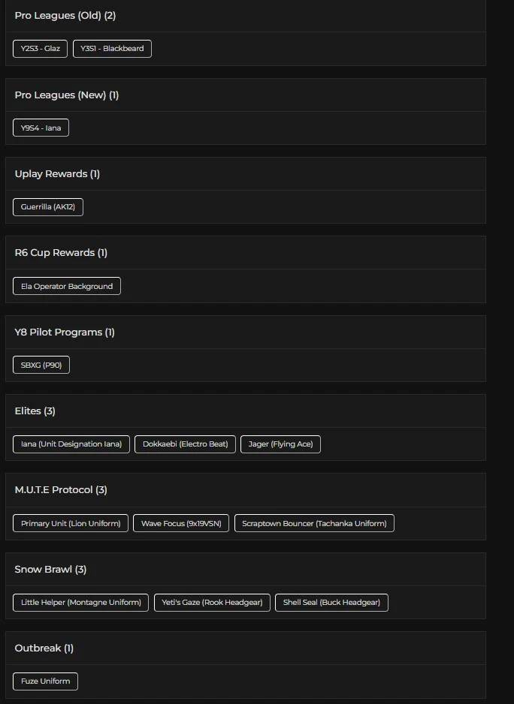Click the M.U.T.E Protocol section header
Image resolution: width=514 pixels, height=704 pixels.
61,490
